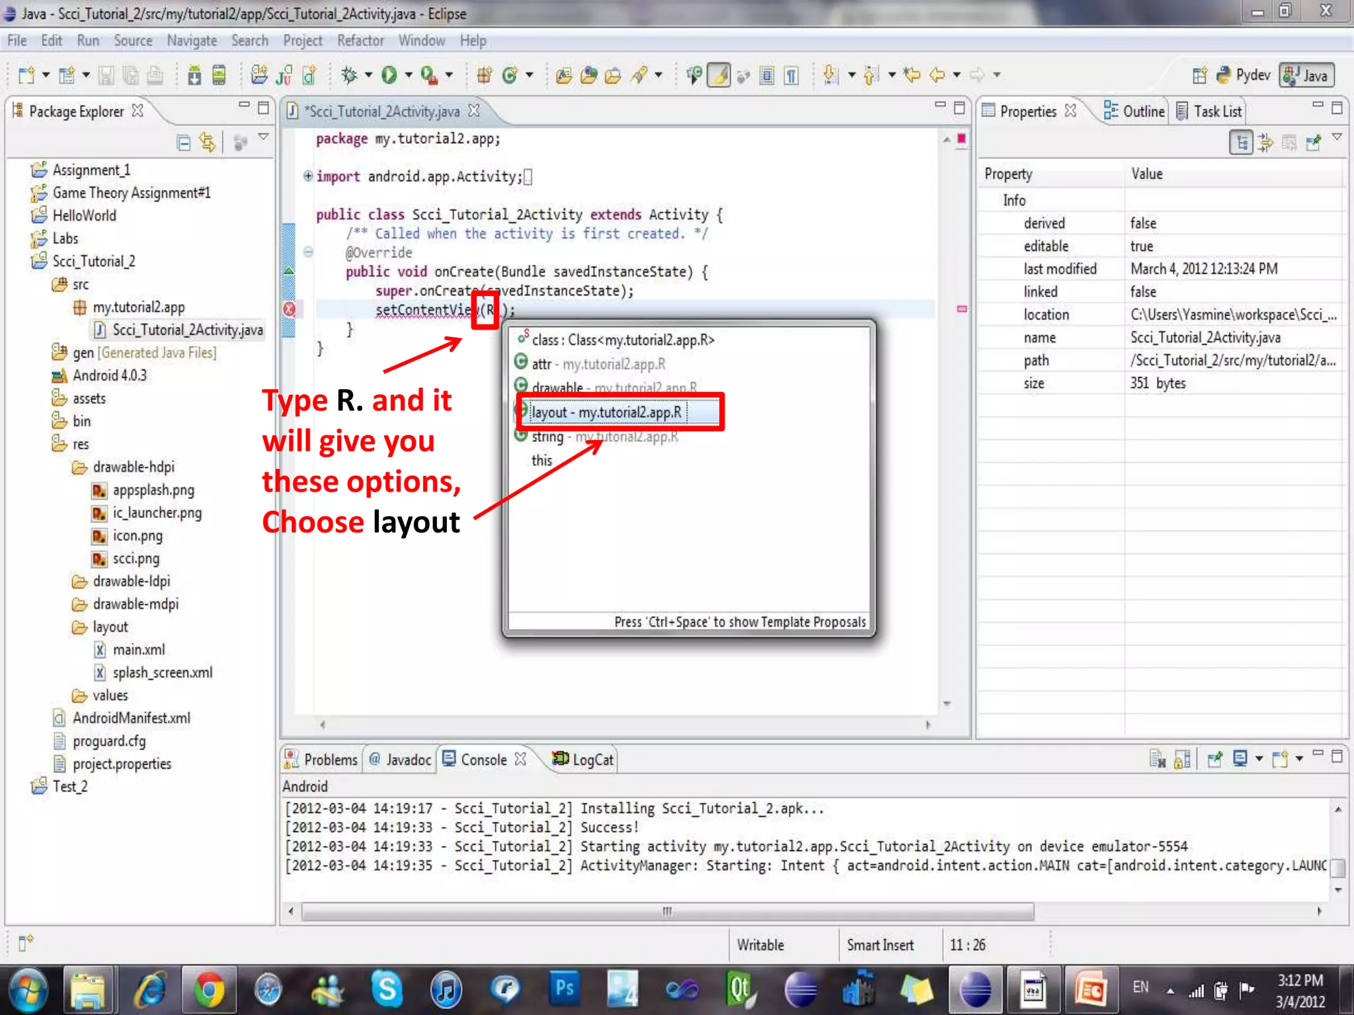Open the Package Explorer view menu triangle

click(x=264, y=136)
